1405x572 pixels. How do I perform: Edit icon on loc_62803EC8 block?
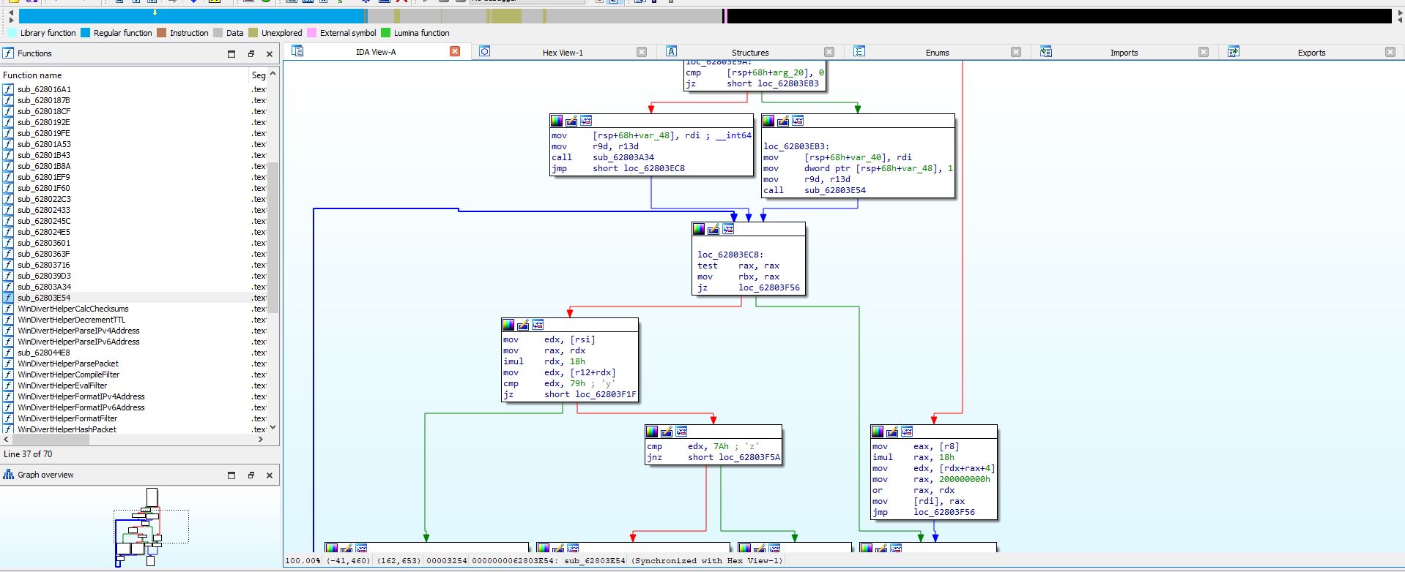pyautogui.click(x=713, y=229)
